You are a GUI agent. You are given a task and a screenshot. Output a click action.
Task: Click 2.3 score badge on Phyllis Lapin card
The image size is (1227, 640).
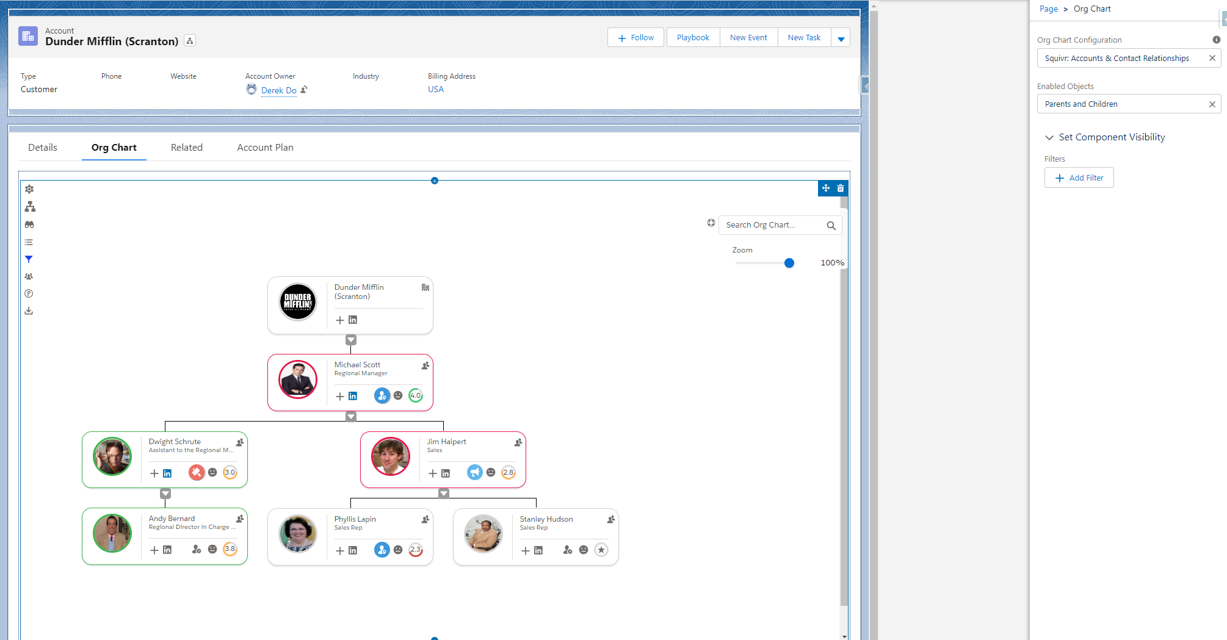click(416, 550)
